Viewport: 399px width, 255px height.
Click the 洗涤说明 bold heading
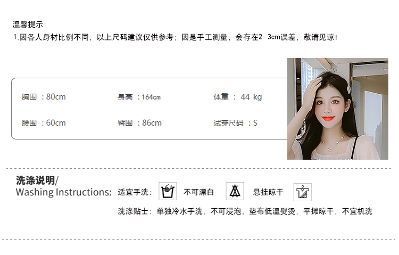point(37,180)
